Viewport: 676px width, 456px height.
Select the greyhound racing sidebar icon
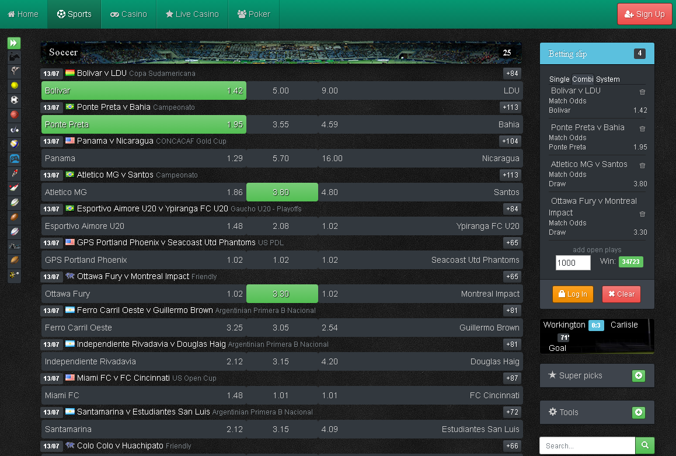click(x=14, y=70)
